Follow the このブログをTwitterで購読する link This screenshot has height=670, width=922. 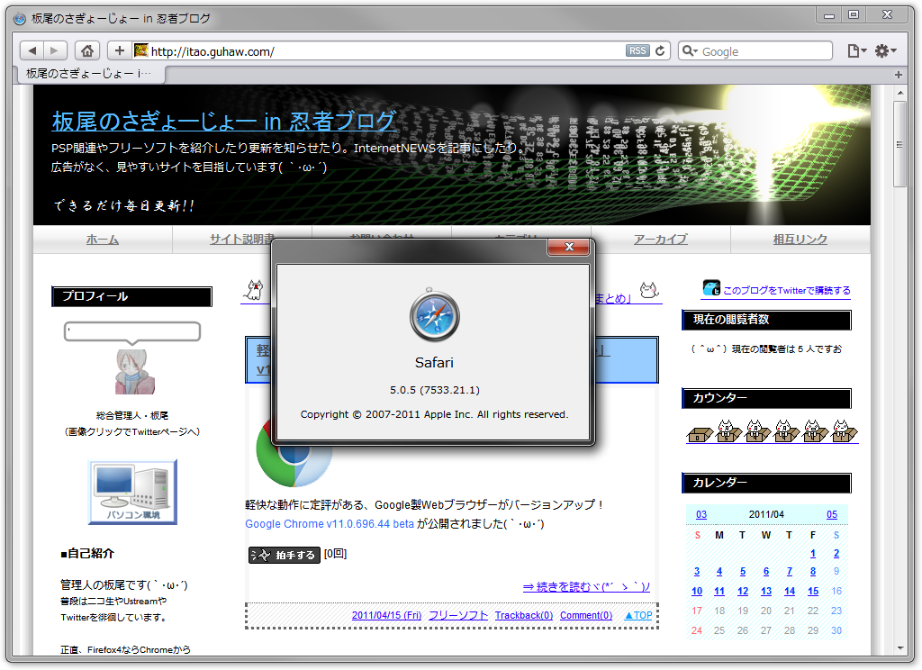coord(787,290)
